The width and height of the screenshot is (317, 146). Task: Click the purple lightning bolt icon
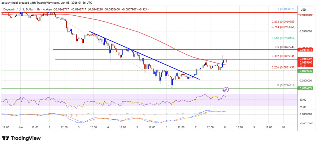point(226,89)
